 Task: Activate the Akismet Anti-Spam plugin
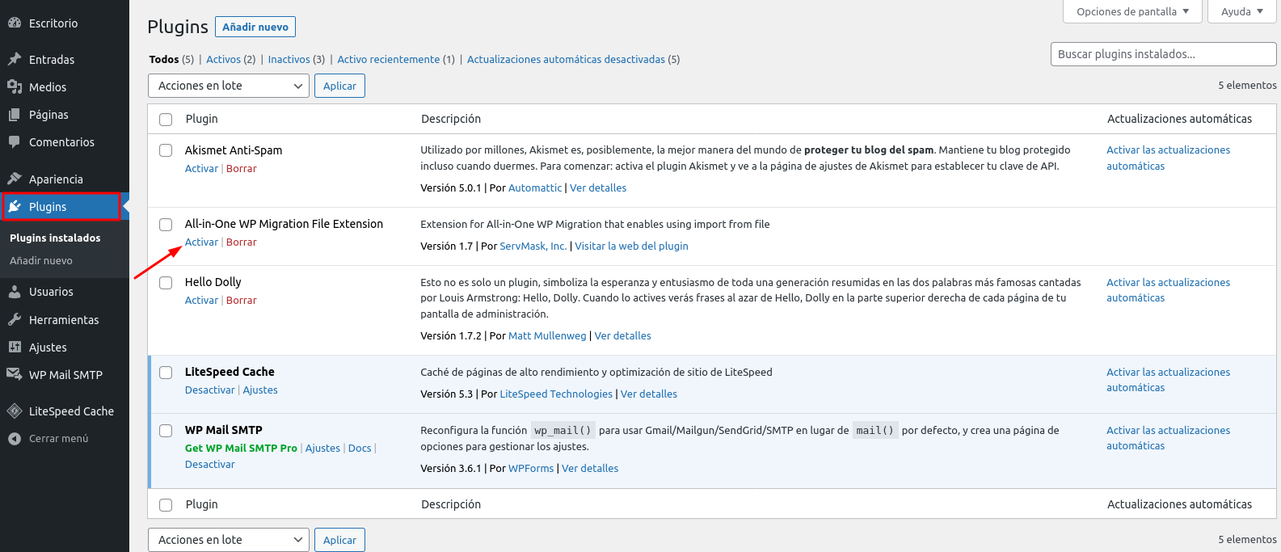point(201,169)
